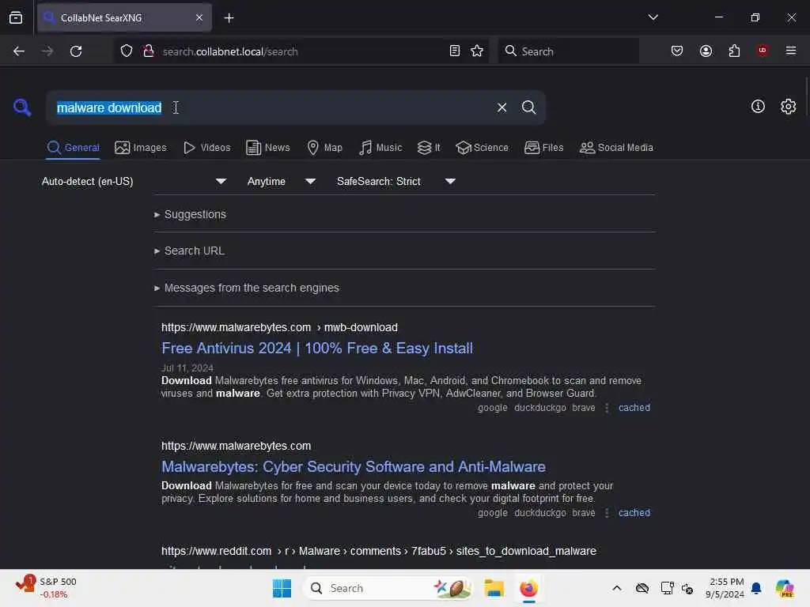List all tabs with the chevron button
810x607 pixels.
[x=653, y=17]
